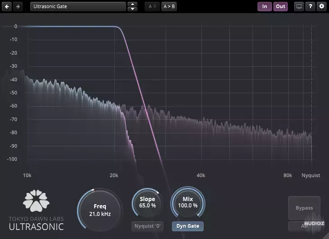Click the 10k frequency axis label

(x=27, y=175)
